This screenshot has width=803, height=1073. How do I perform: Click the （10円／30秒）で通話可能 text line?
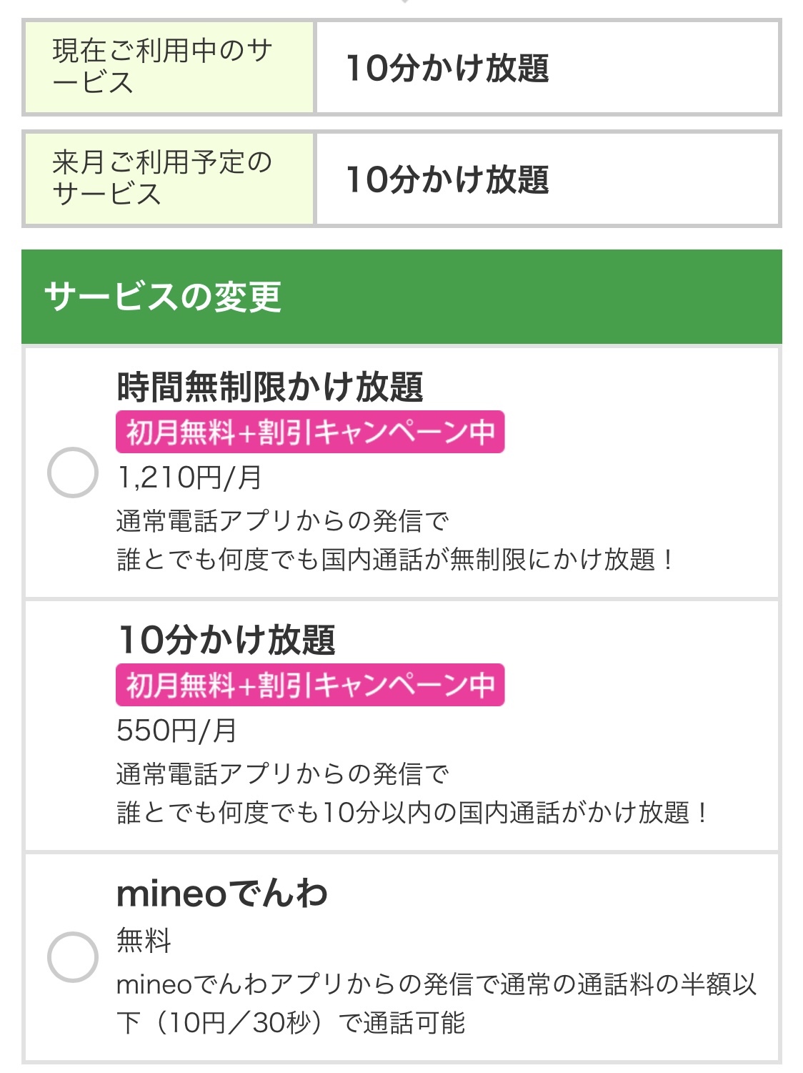point(291,1023)
